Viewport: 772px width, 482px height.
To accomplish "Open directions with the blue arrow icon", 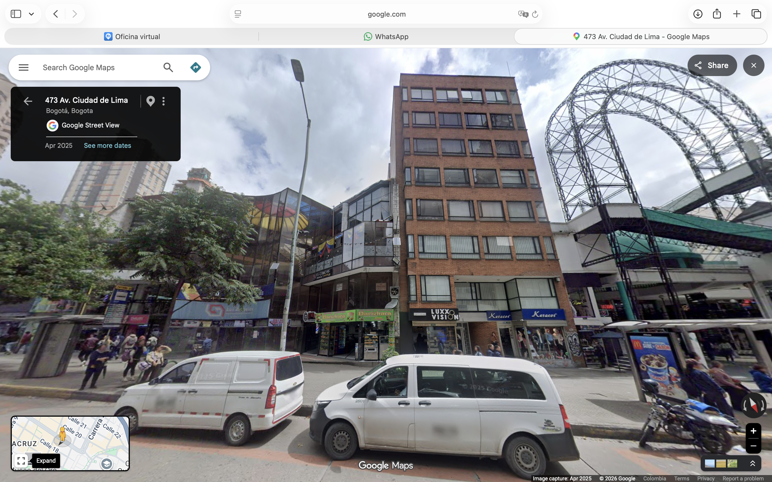I will 196,67.
